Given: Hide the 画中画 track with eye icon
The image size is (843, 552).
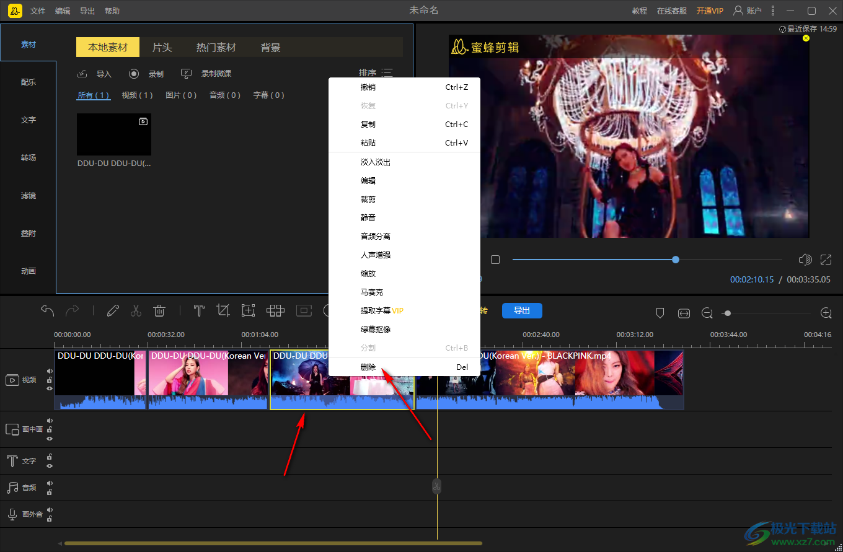Looking at the screenshot, I should coord(50,439).
